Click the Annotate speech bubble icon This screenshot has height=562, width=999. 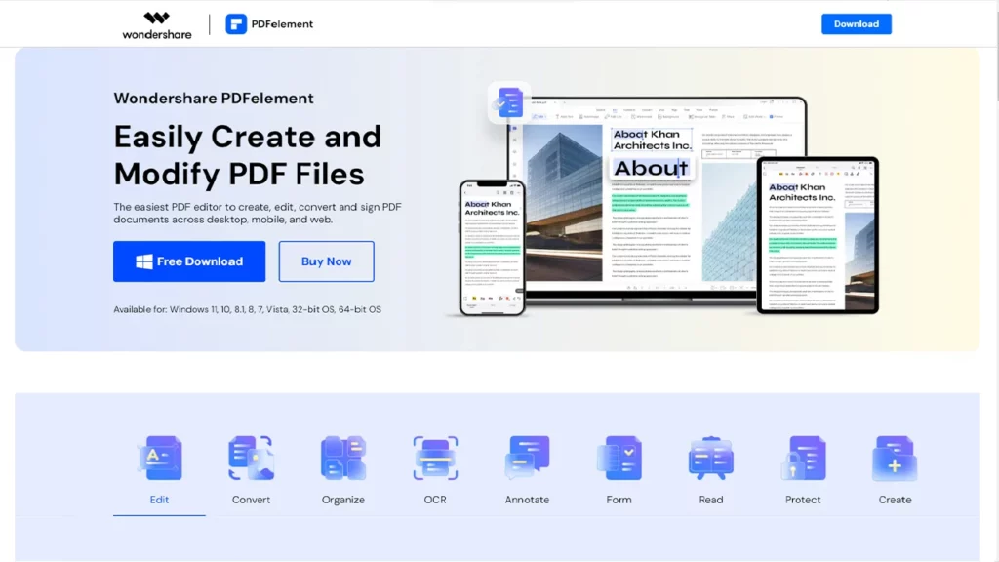pos(527,458)
